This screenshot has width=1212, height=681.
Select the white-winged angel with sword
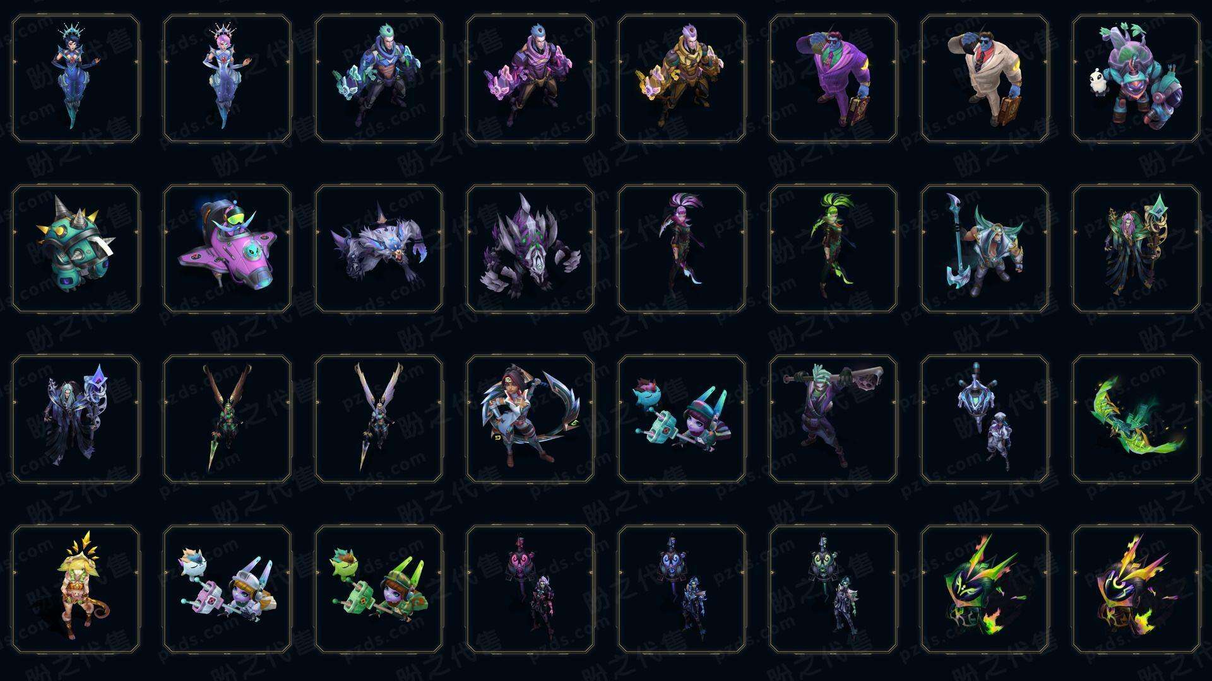pyautogui.click(x=379, y=419)
